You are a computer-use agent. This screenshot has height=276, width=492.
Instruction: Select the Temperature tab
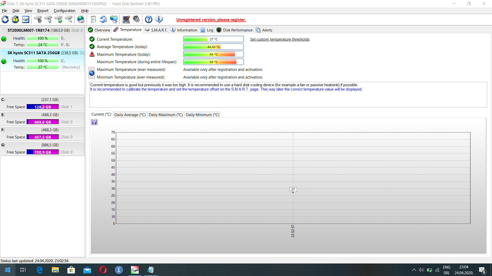(x=127, y=30)
